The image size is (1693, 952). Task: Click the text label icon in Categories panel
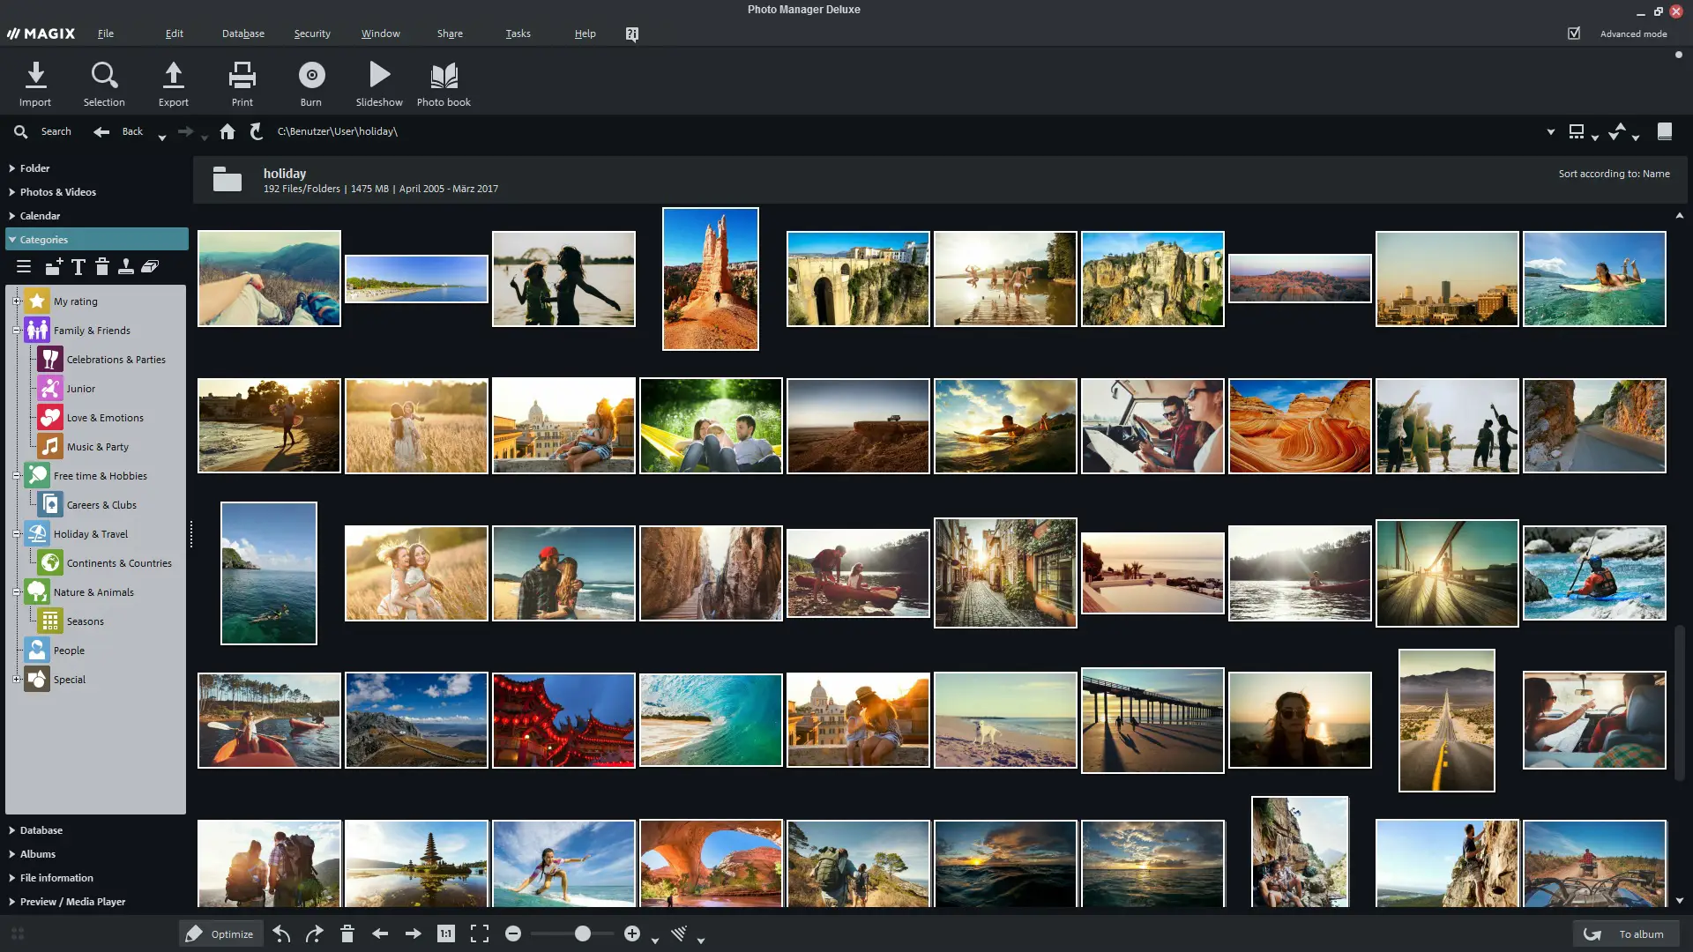(78, 266)
